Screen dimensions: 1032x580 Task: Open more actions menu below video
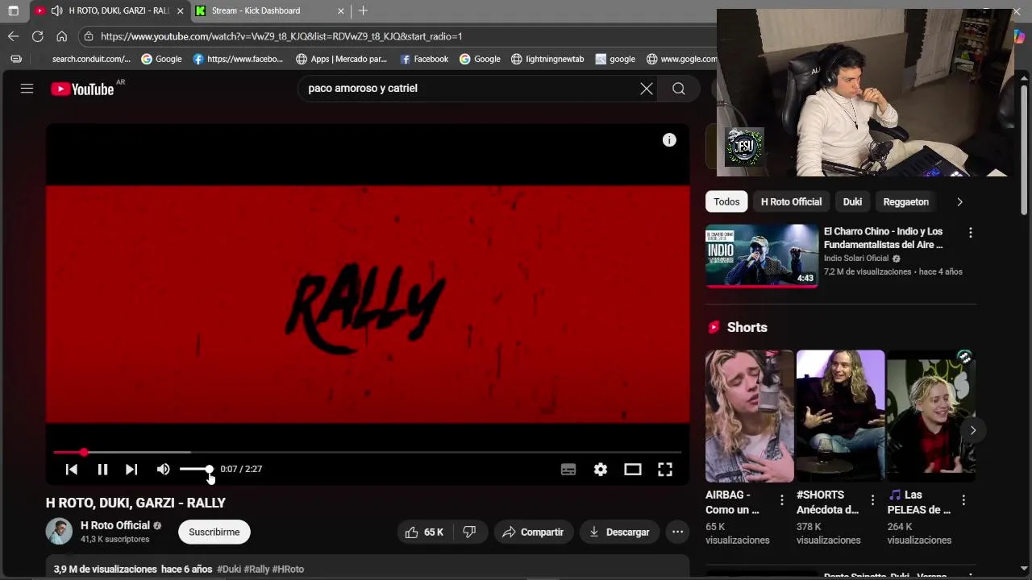(x=677, y=532)
